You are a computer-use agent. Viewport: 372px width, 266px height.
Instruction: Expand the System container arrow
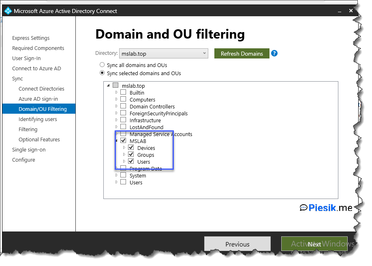coord(117,175)
